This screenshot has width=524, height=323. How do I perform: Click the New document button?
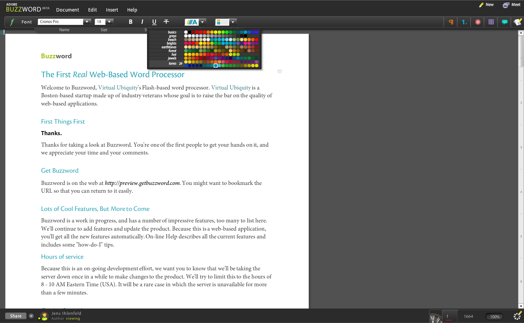click(x=486, y=5)
